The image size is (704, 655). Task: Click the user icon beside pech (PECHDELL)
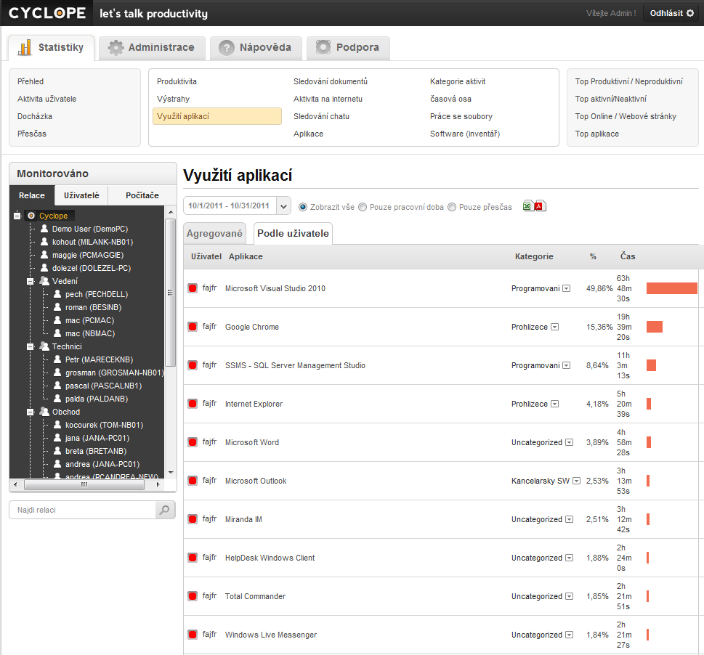tap(57, 294)
